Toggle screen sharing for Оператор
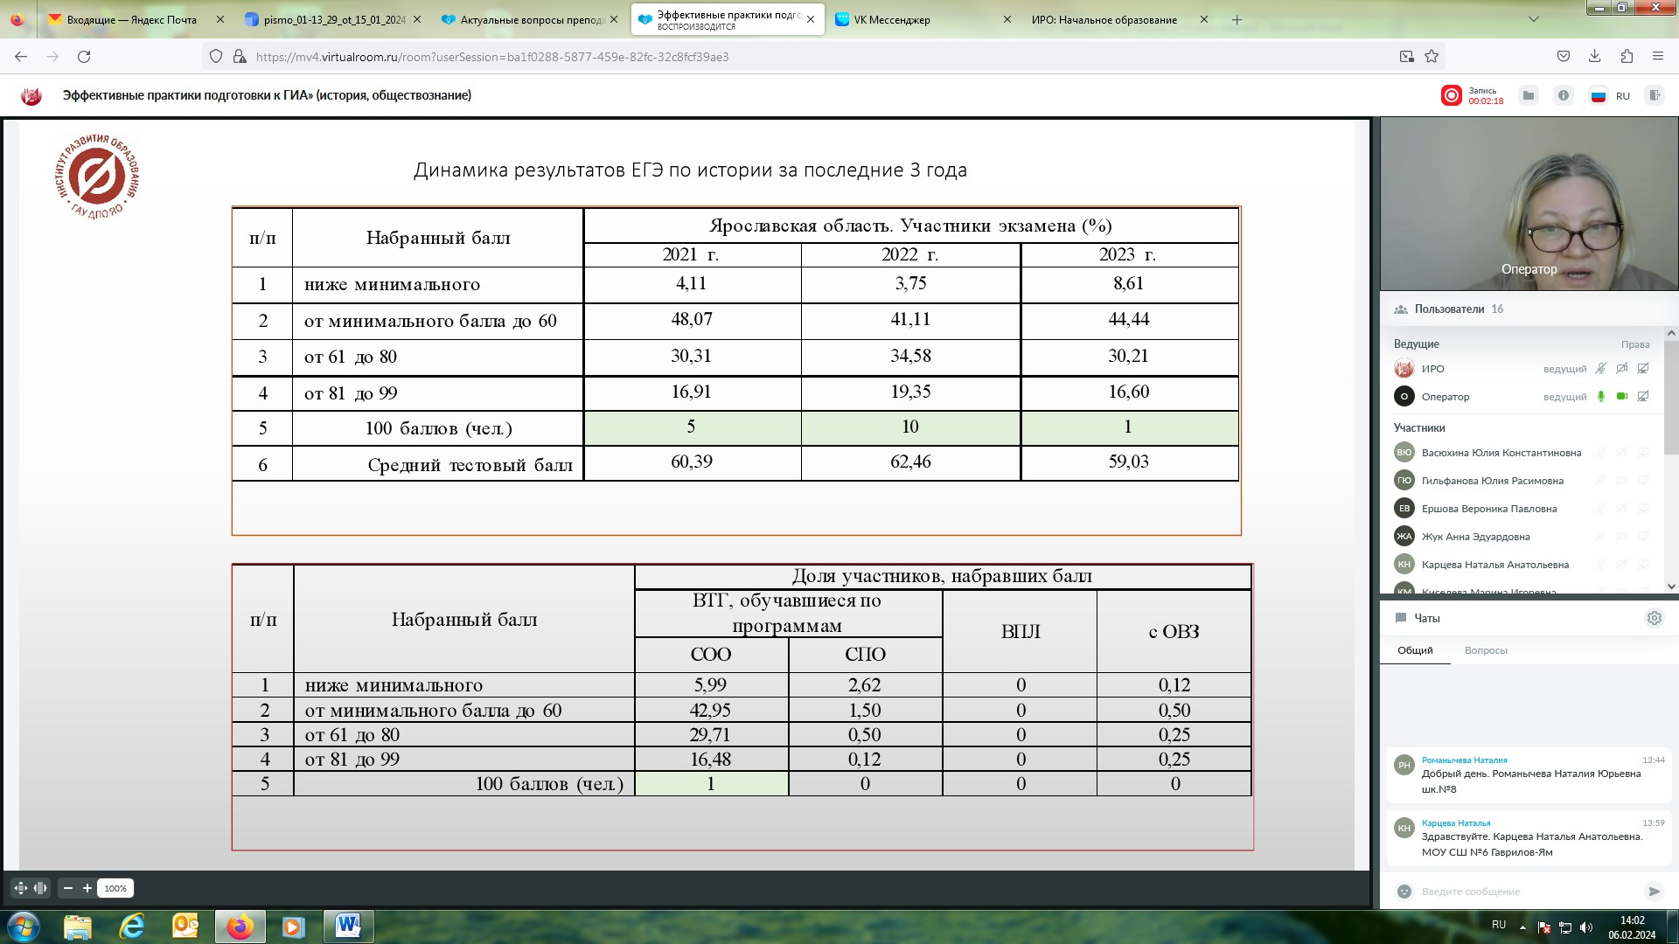The height and width of the screenshot is (944, 1679). point(1643,397)
